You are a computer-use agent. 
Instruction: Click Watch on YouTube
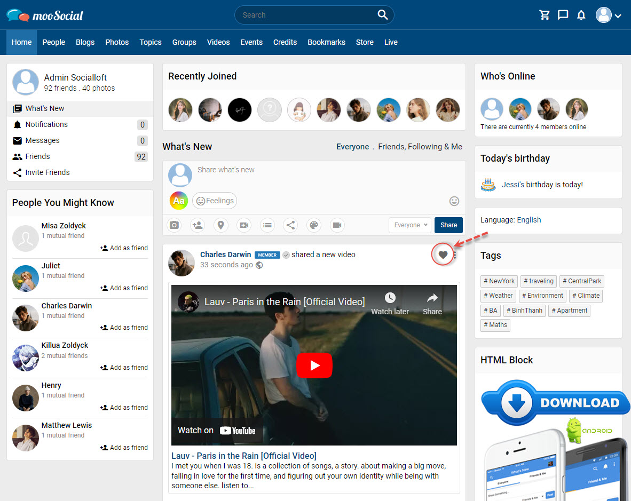pos(217,430)
